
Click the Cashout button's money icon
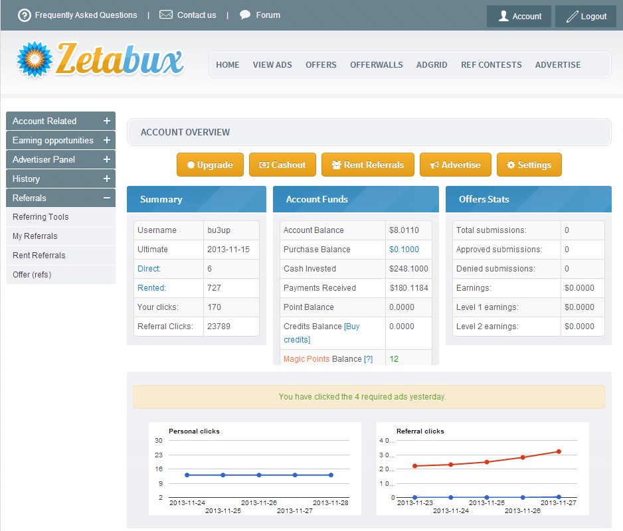pyautogui.click(x=264, y=165)
